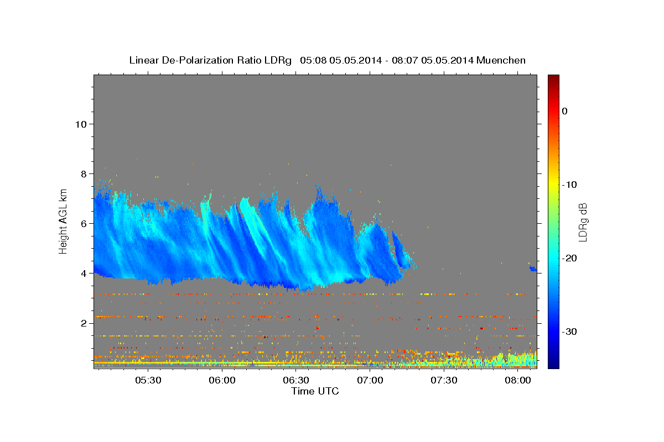Click the colorbar value -30

pos(569,331)
